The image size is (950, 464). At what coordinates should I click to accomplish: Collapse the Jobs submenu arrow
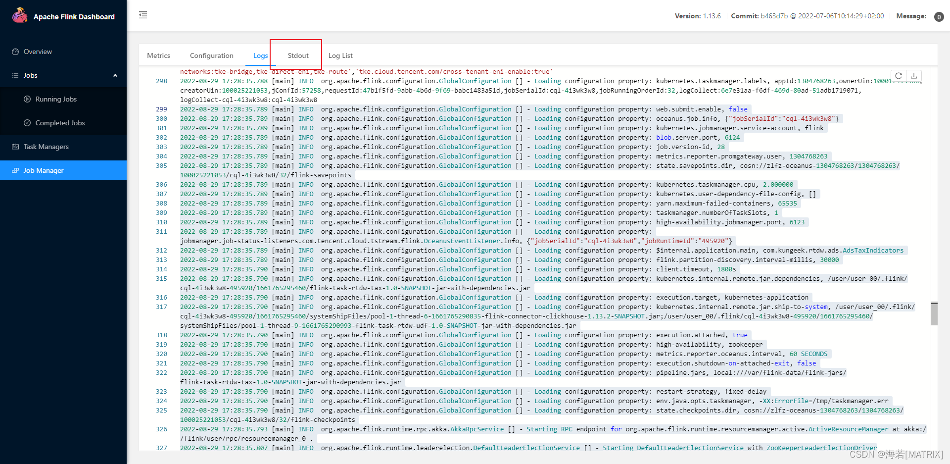click(115, 75)
